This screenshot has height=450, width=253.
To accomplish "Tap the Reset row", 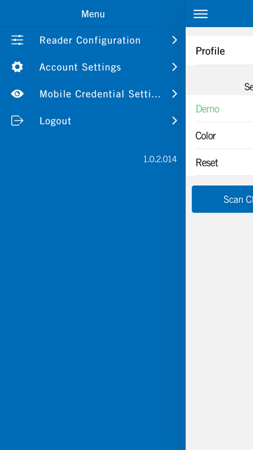I will point(219,162).
